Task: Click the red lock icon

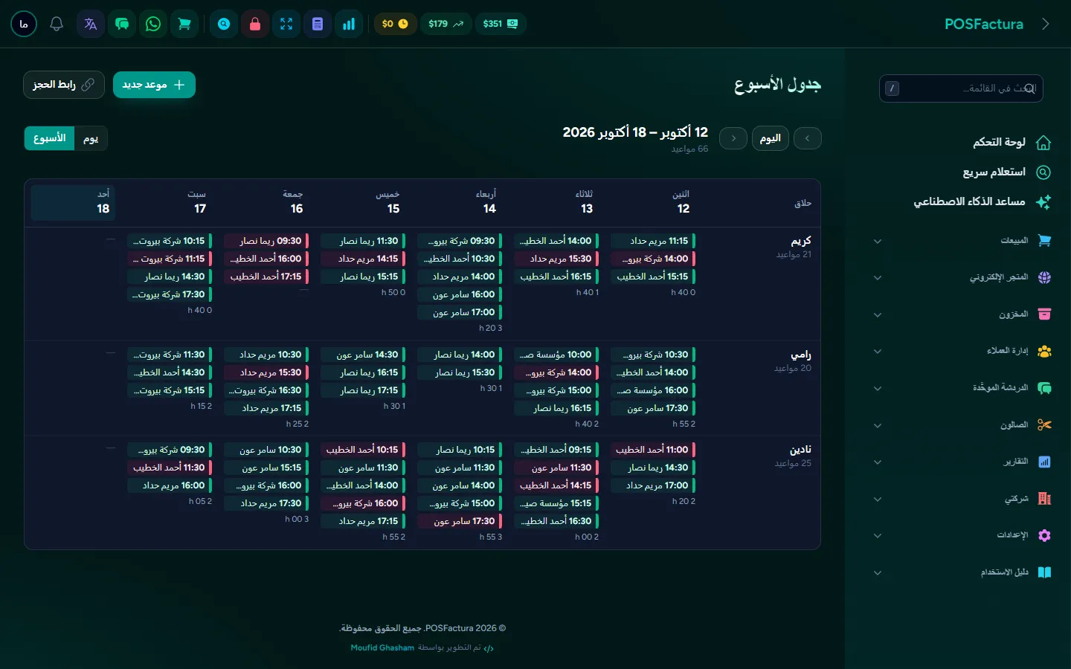Action: point(255,24)
